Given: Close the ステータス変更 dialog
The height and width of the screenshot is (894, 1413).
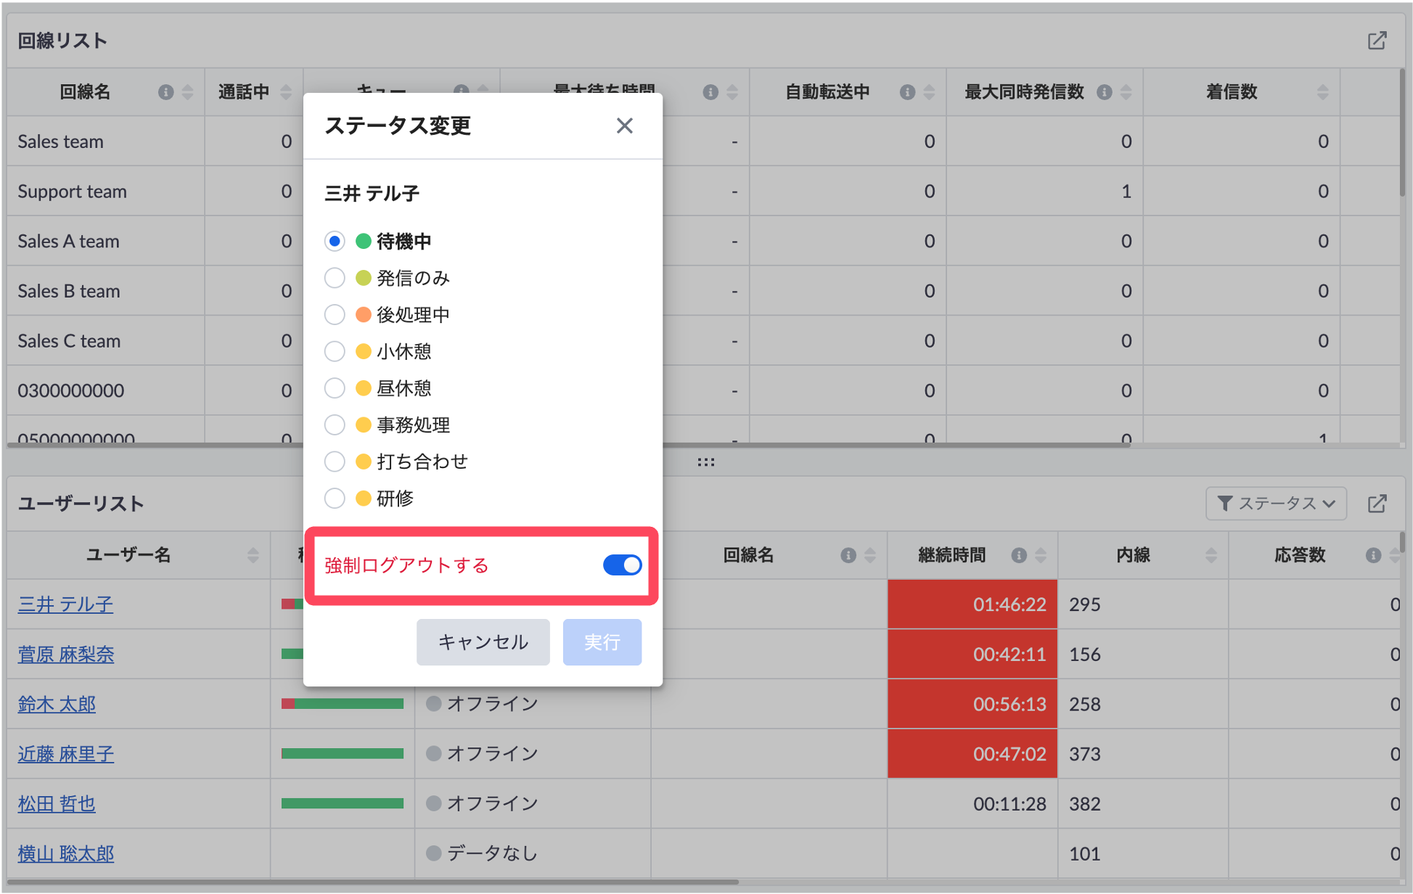Looking at the screenshot, I should pos(624,126).
